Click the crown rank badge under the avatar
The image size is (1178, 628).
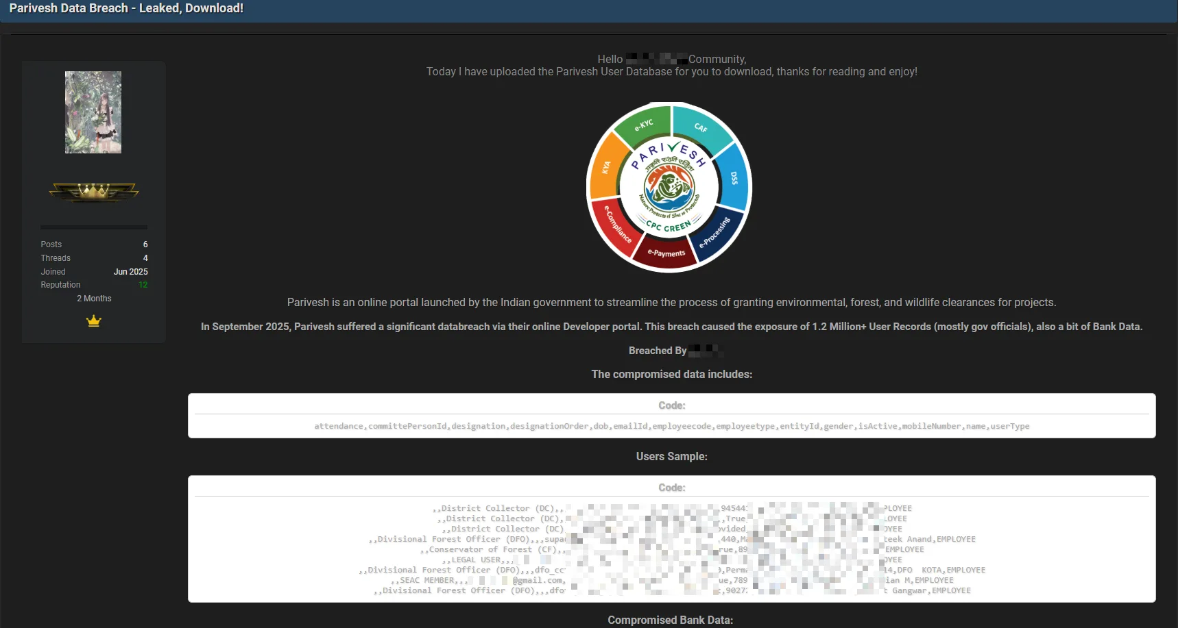pos(93,192)
